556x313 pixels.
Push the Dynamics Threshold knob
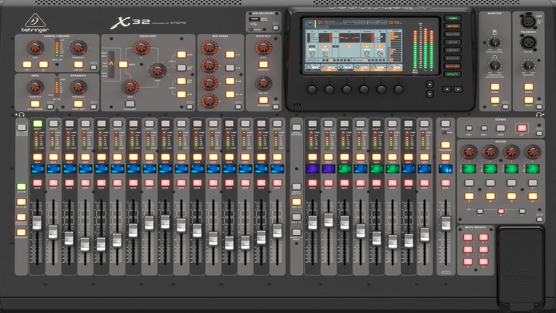click(x=78, y=86)
